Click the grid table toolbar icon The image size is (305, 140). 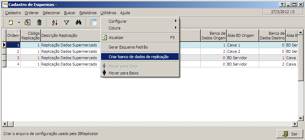click(94, 22)
